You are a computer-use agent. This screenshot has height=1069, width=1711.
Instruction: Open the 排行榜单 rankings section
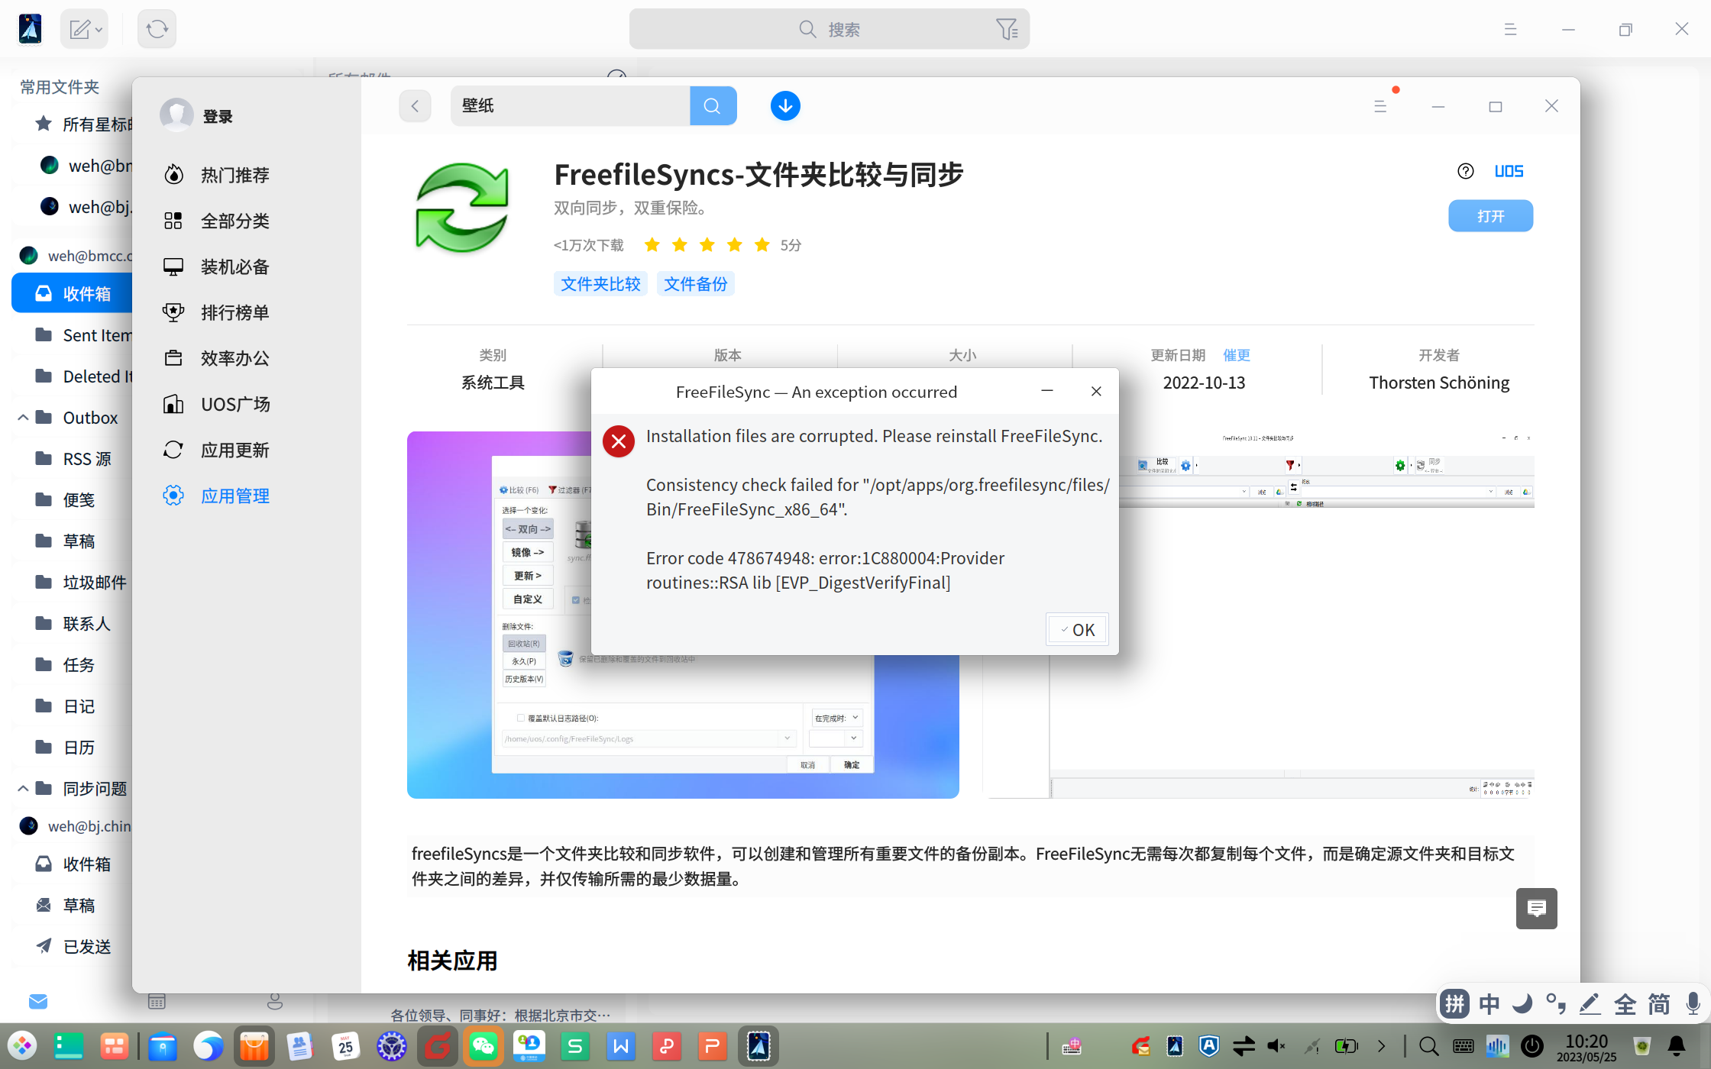(x=234, y=312)
